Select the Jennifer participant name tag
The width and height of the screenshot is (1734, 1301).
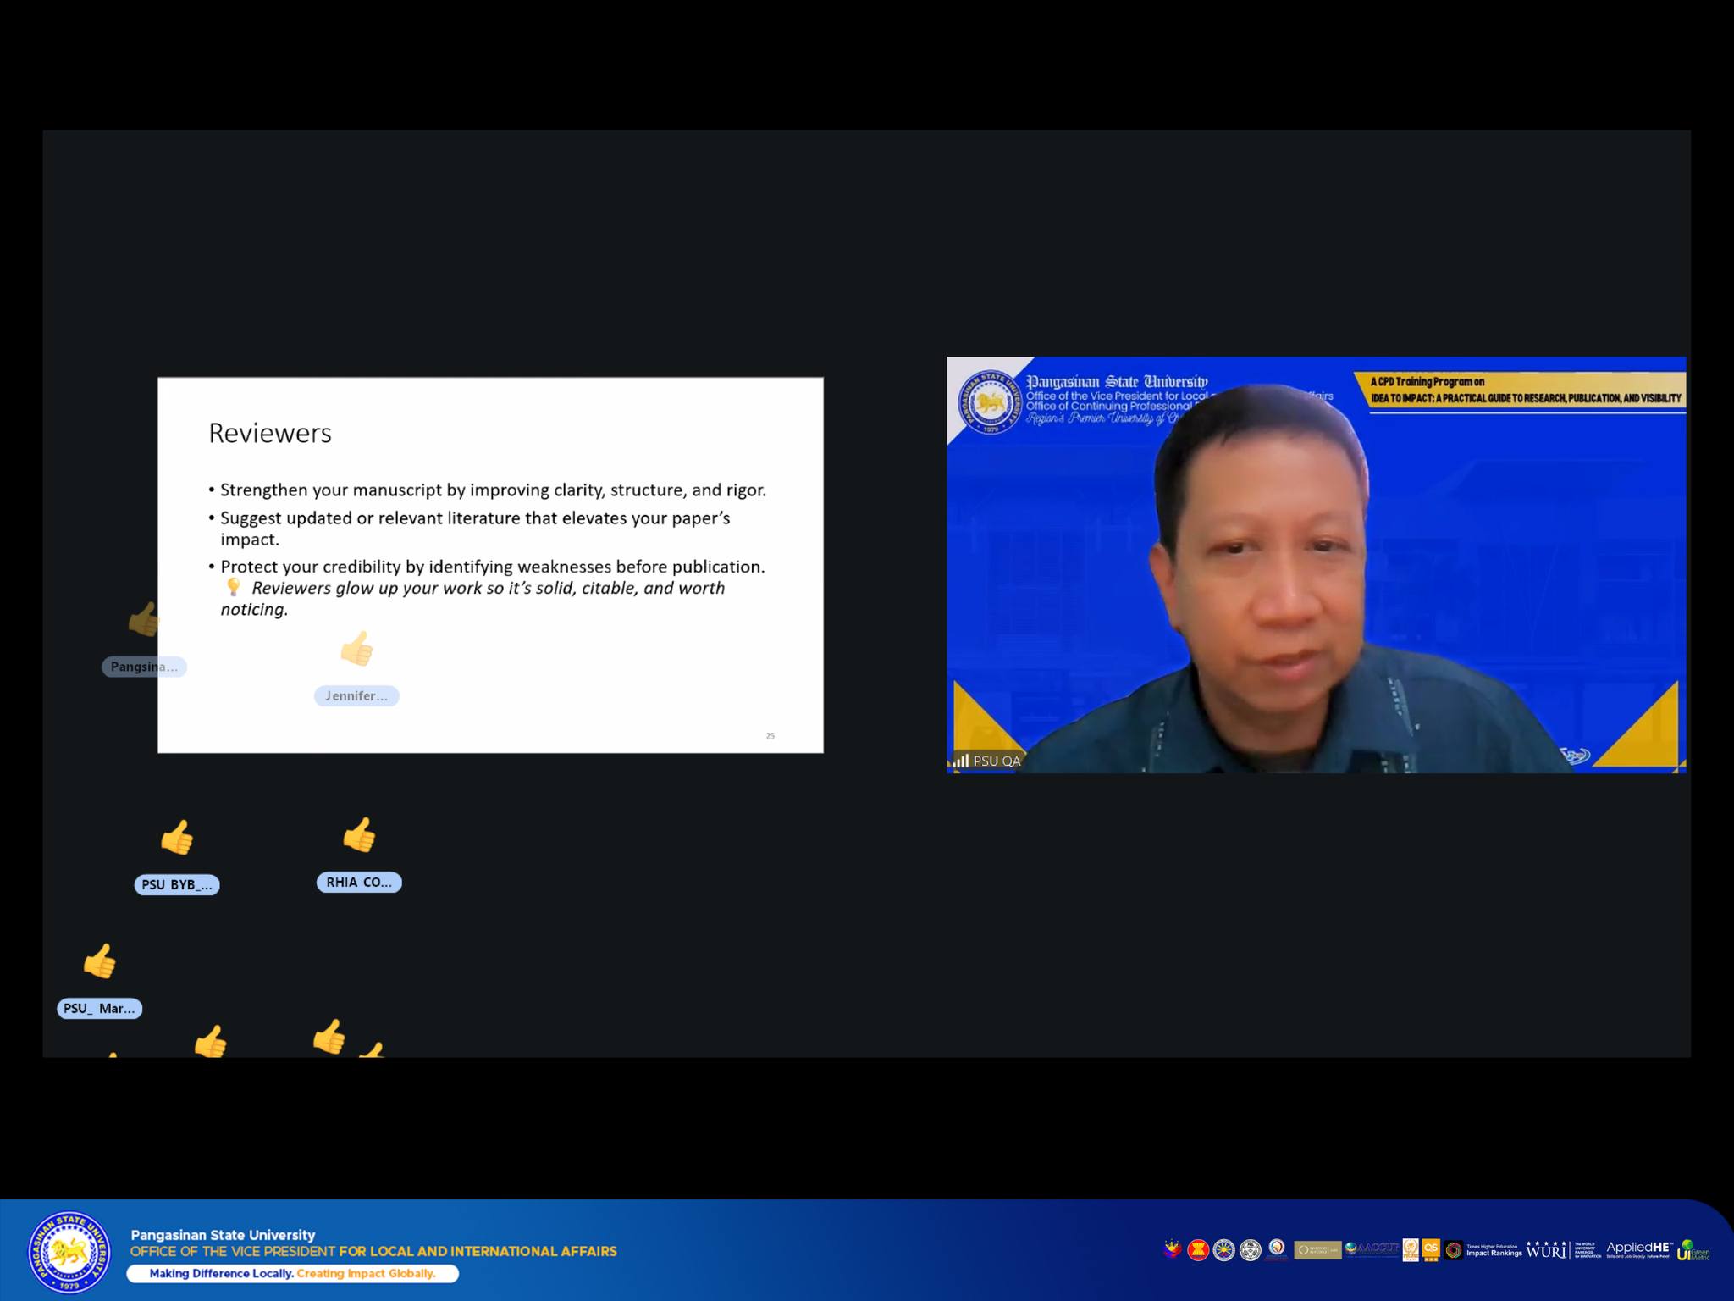tap(356, 695)
